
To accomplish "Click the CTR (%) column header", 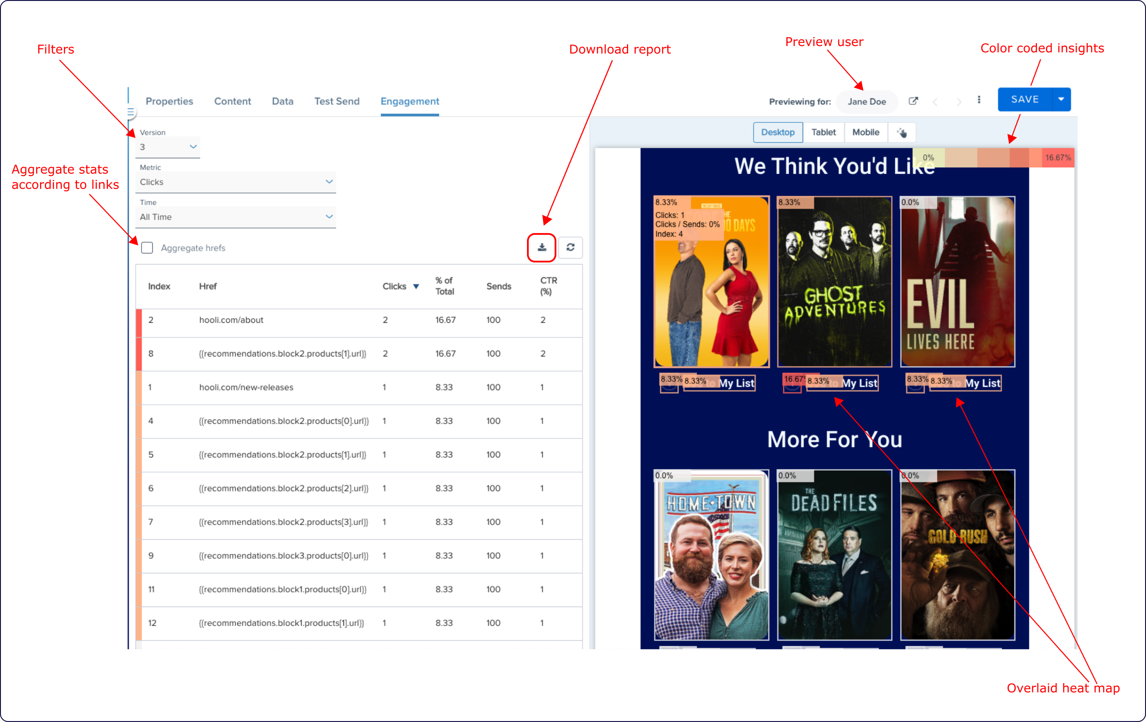I will [548, 286].
